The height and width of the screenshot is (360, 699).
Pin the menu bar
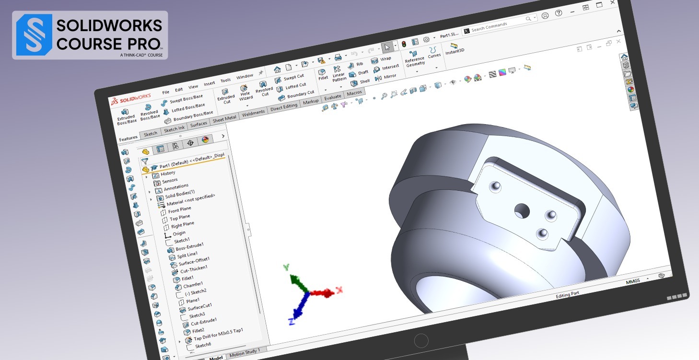click(x=261, y=73)
